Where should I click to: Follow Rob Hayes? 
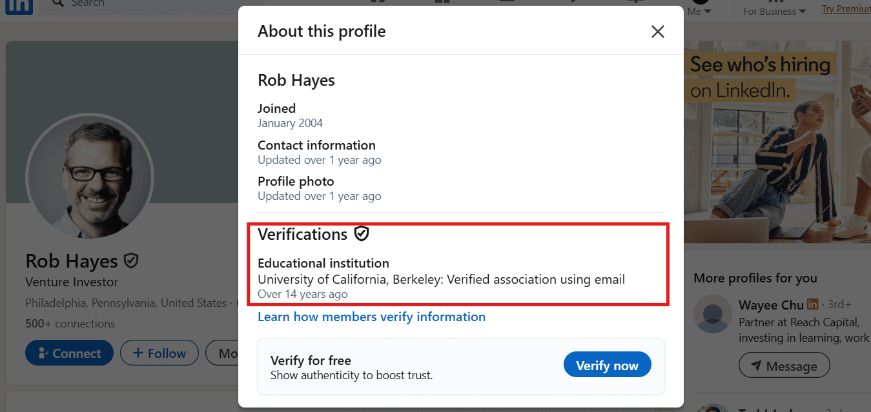tap(159, 353)
